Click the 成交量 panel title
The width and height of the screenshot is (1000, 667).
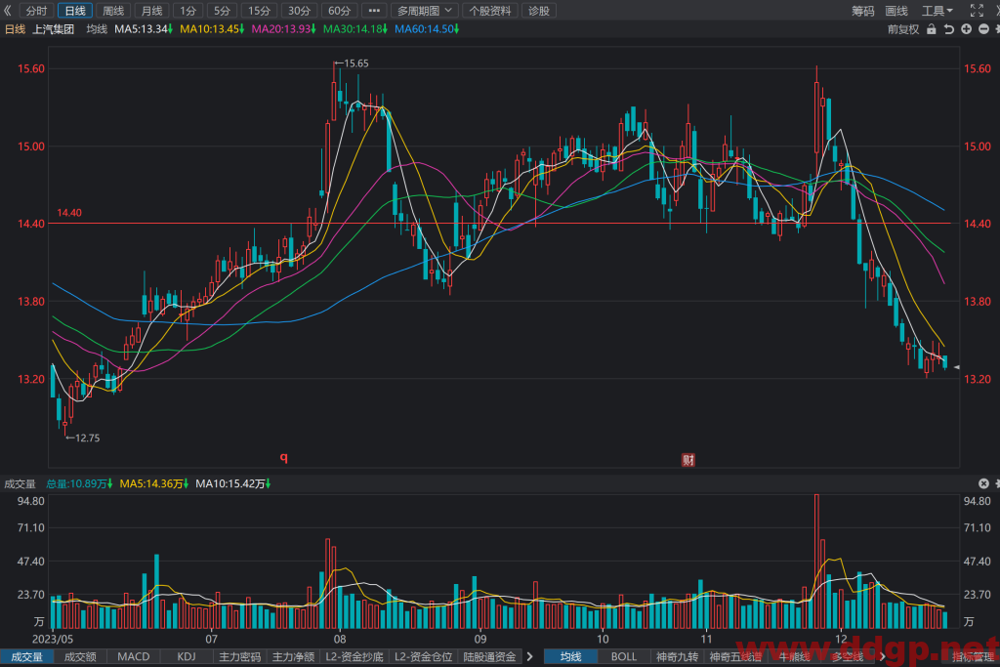(20, 484)
